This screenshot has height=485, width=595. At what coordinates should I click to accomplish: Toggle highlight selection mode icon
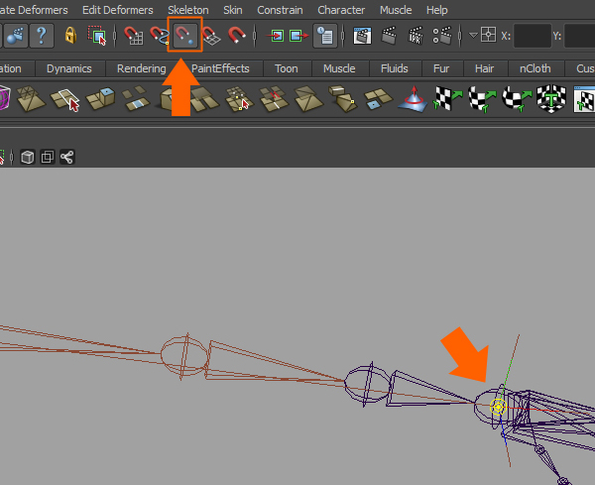click(97, 36)
